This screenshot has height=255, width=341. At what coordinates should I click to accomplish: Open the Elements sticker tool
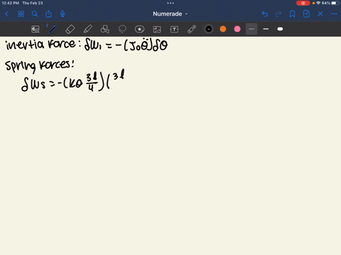tap(139, 29)
